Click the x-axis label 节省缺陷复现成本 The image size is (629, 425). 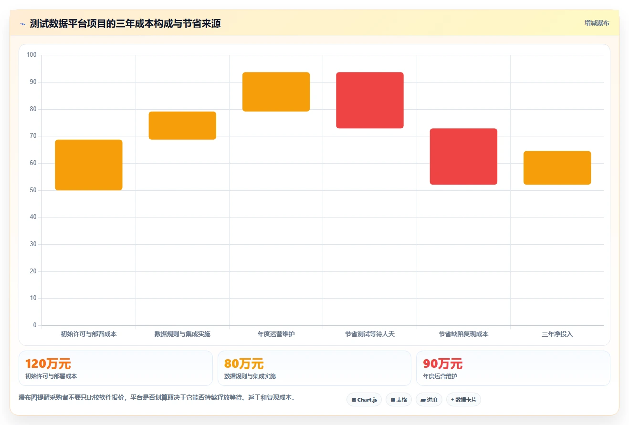(x=463, y=334)
